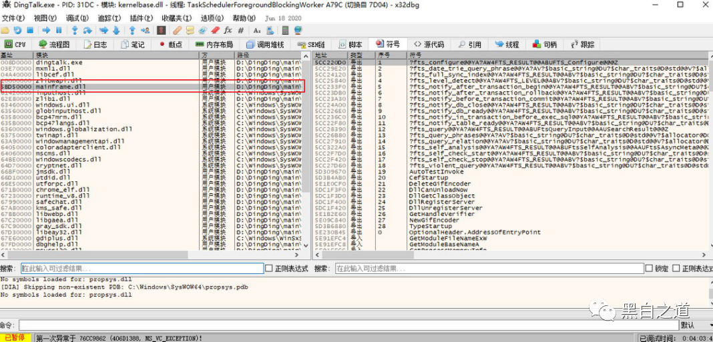Open functions via the fx icon
The width and height of the screenshot is (713, 342).
tap(228, 31)
